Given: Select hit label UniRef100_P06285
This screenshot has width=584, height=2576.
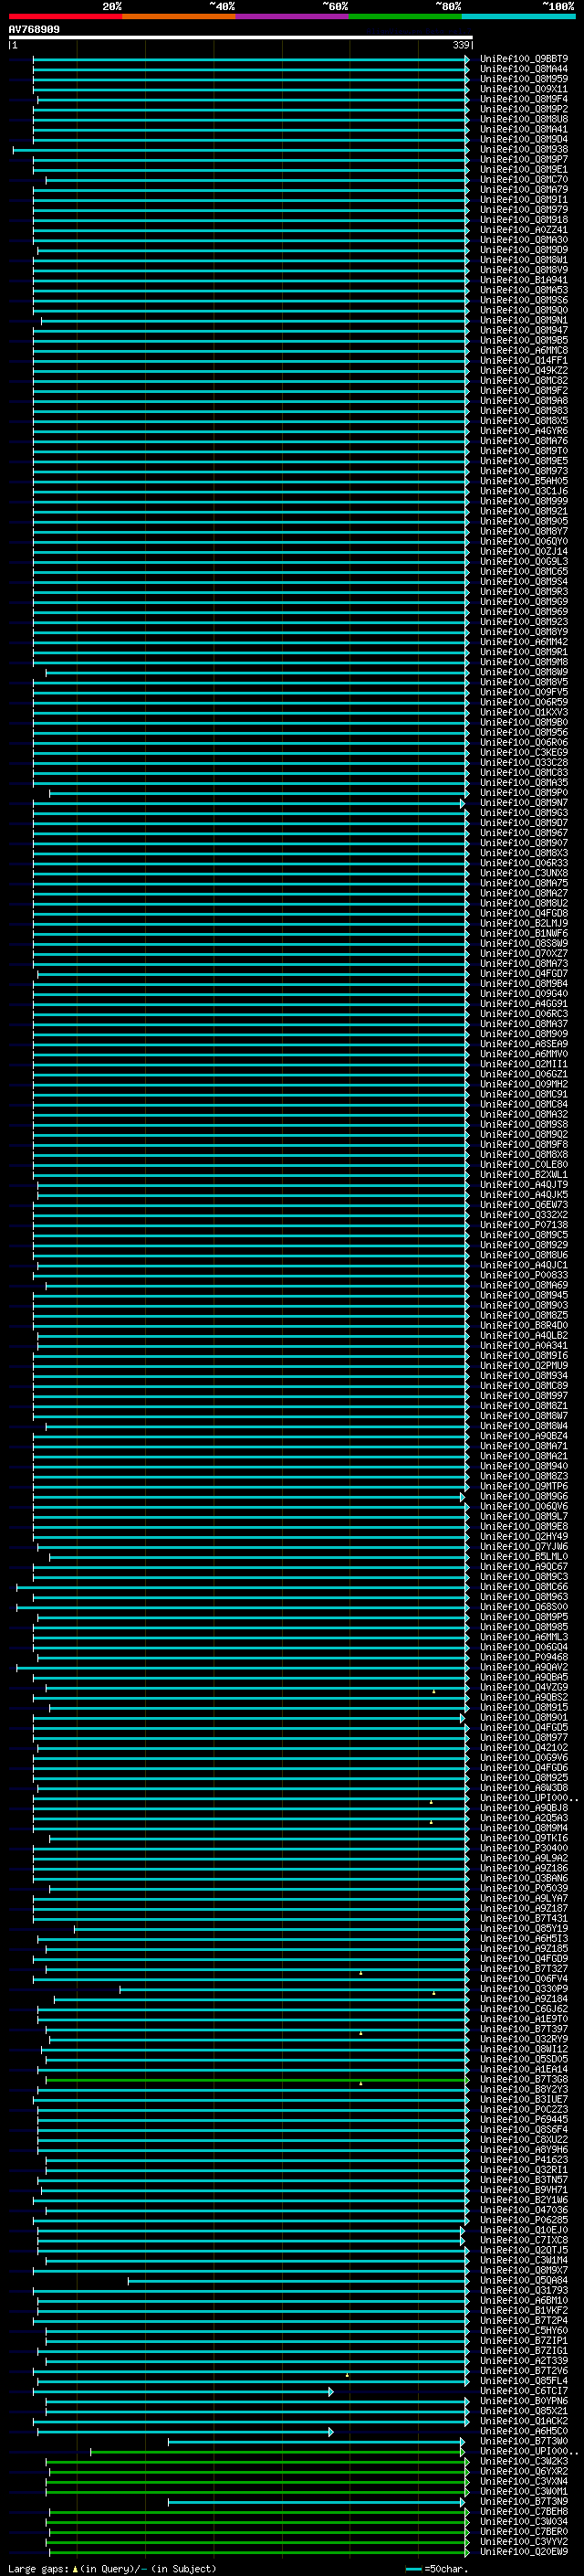Looking at the screenshot, I should [x=523, y=2221].
